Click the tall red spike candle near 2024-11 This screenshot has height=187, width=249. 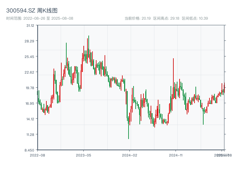coord(173,79)
